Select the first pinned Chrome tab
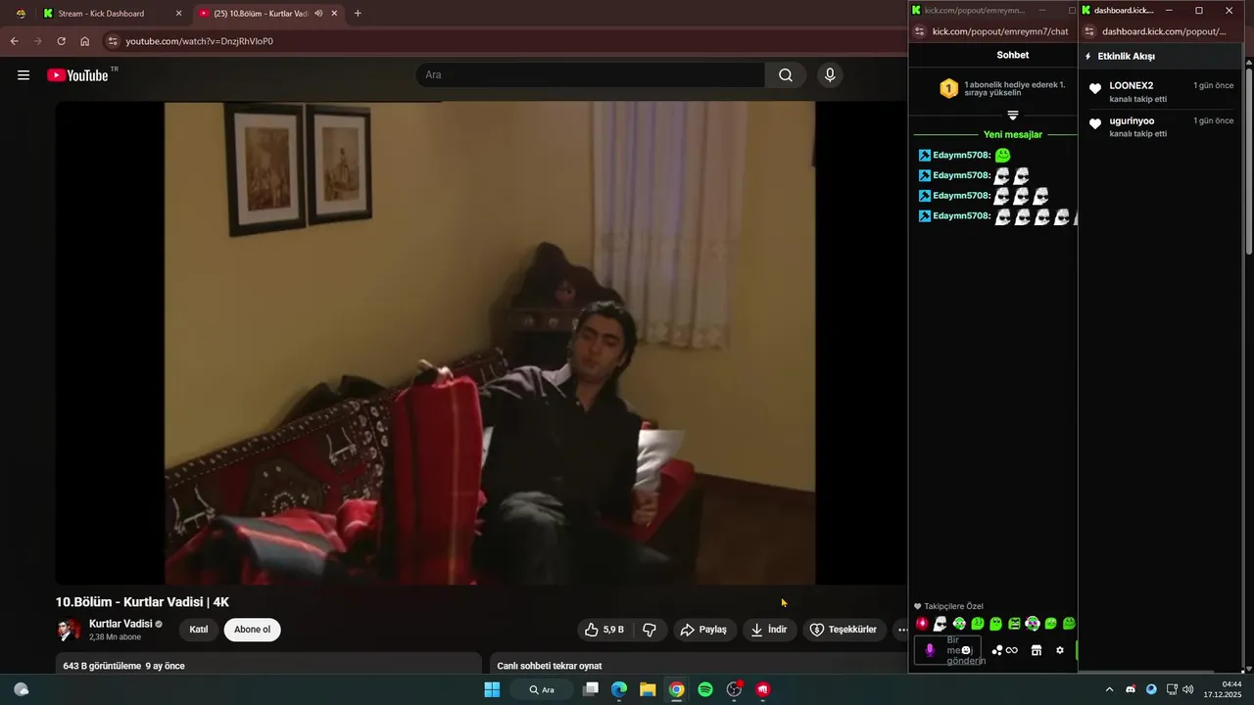 tap(21, 14)
